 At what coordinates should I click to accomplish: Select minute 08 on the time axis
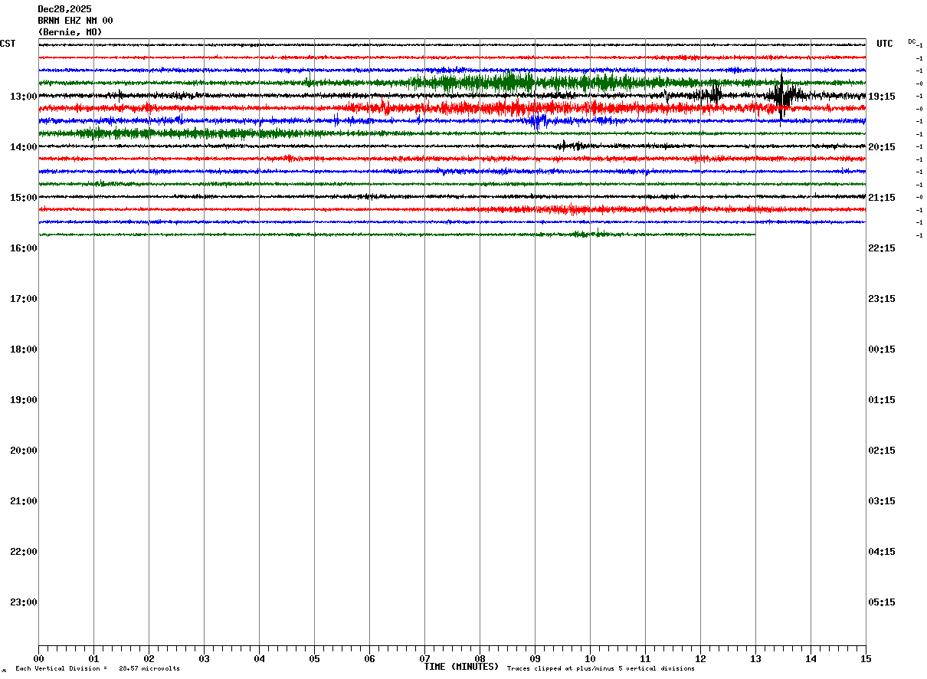480,659
